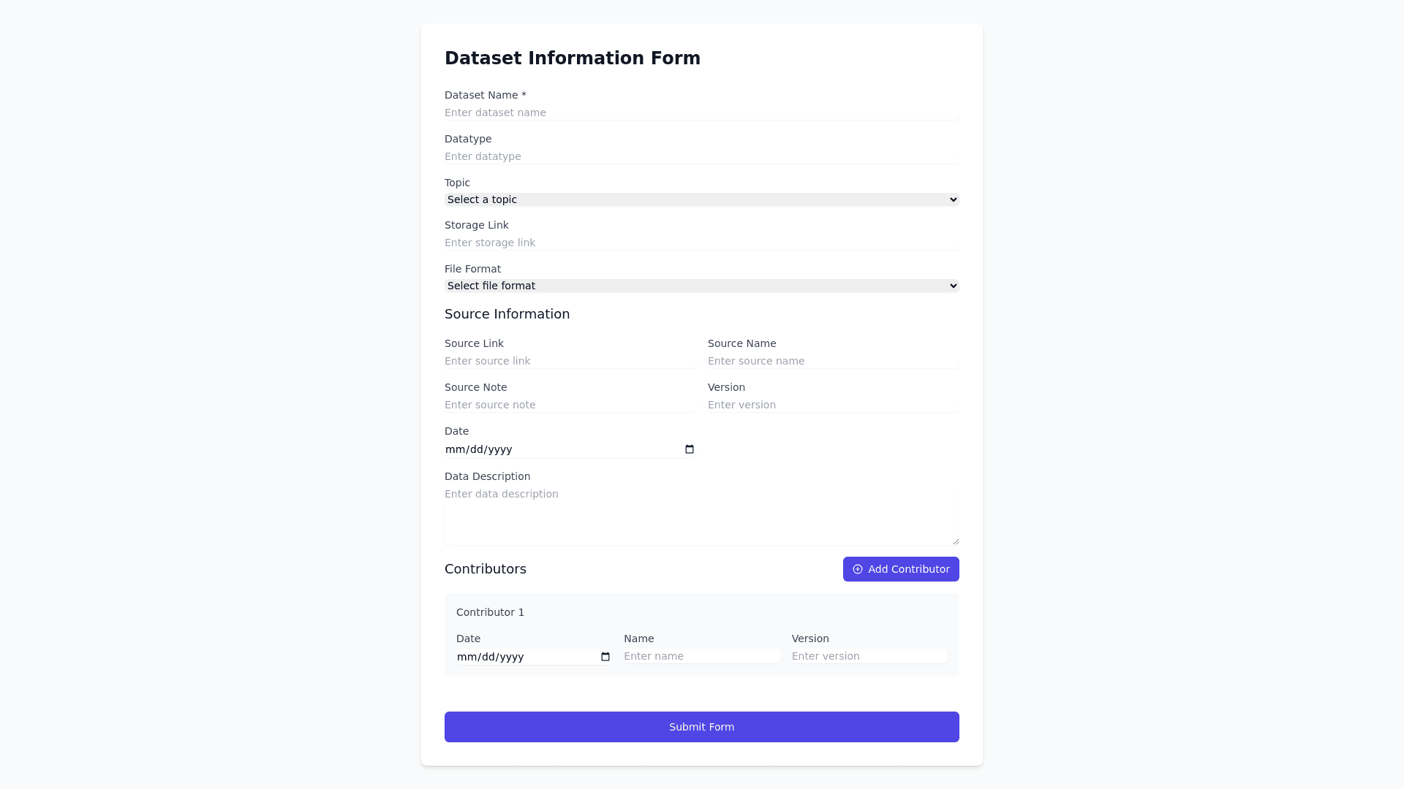Click the Contributor 1 Version field
This screenshot has height=789, width=1404.
[x=869, y=656]
